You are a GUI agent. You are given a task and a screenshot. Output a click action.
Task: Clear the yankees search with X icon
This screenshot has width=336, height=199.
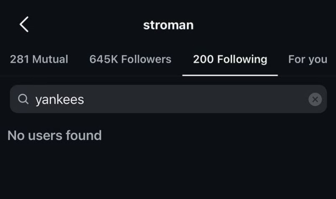point(315,99)
